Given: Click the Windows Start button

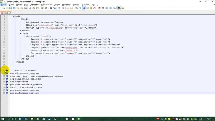Looking at the screenshot, I should pyautogui.click(x=3, y=119).
